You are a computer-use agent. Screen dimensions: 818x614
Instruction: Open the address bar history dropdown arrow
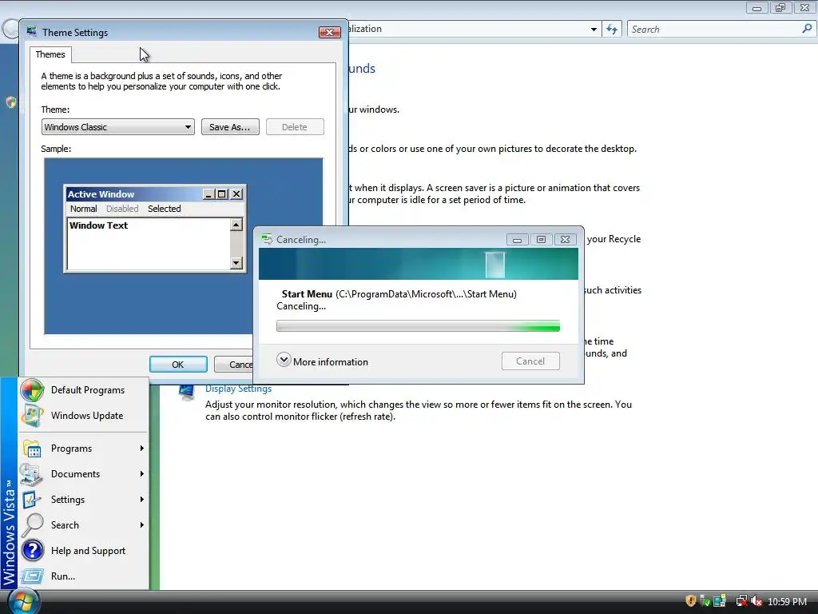(594, 30)
